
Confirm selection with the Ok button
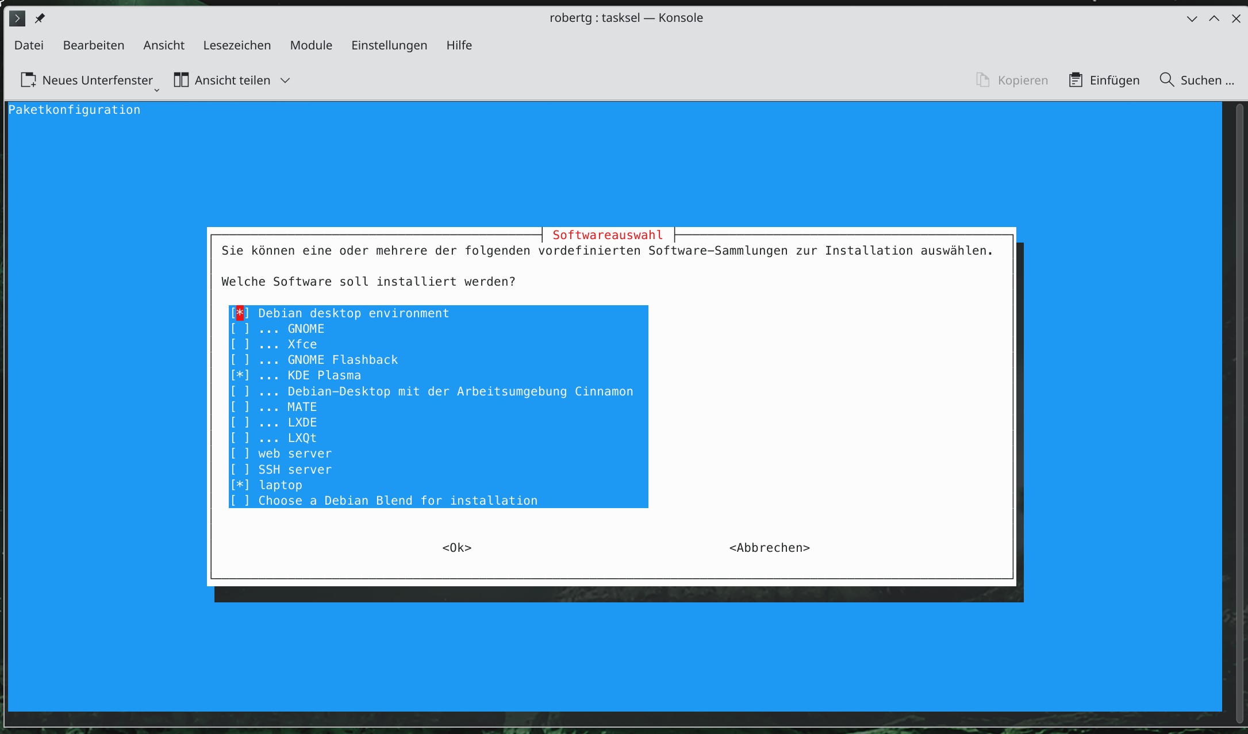click(457, 548)
